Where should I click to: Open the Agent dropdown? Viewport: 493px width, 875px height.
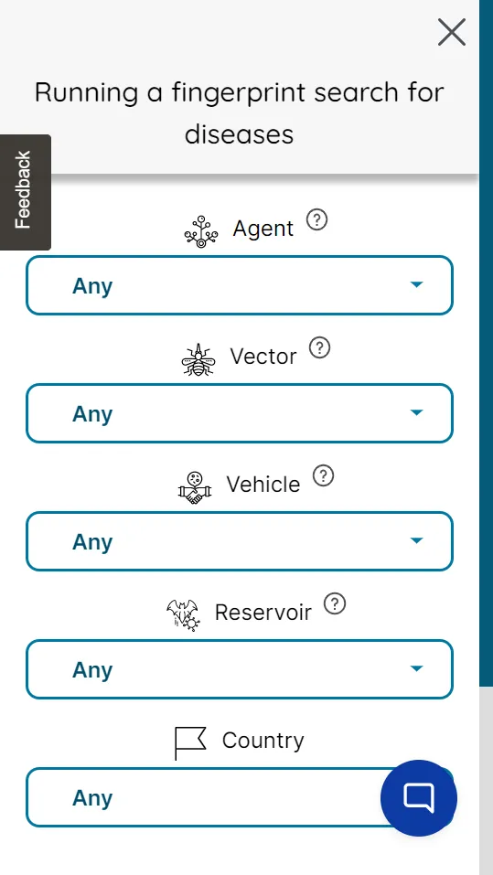click(240, 285)
